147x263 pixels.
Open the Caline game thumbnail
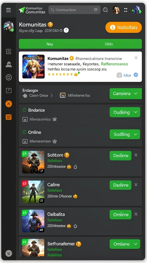(33, 192)
